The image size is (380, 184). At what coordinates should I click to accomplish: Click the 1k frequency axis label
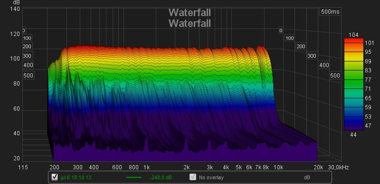pos(147,167)
